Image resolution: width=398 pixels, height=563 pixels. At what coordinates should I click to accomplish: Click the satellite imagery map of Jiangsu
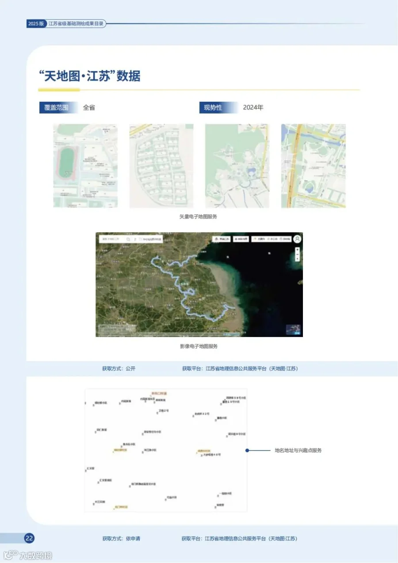click(x=199, y=284)
